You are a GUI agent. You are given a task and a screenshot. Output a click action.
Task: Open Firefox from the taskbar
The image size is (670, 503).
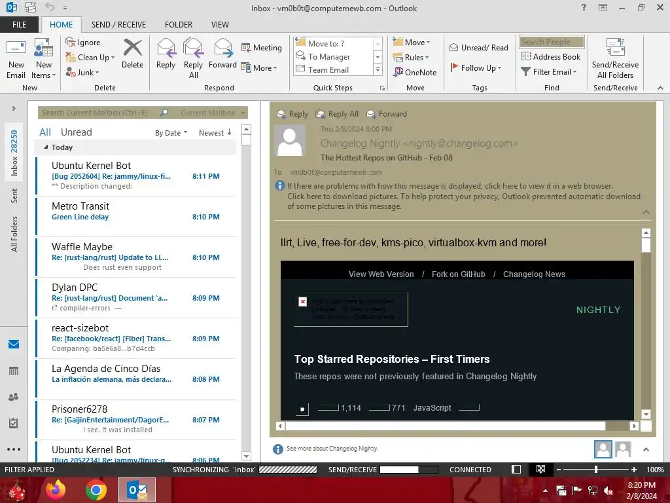pos(56,490)
